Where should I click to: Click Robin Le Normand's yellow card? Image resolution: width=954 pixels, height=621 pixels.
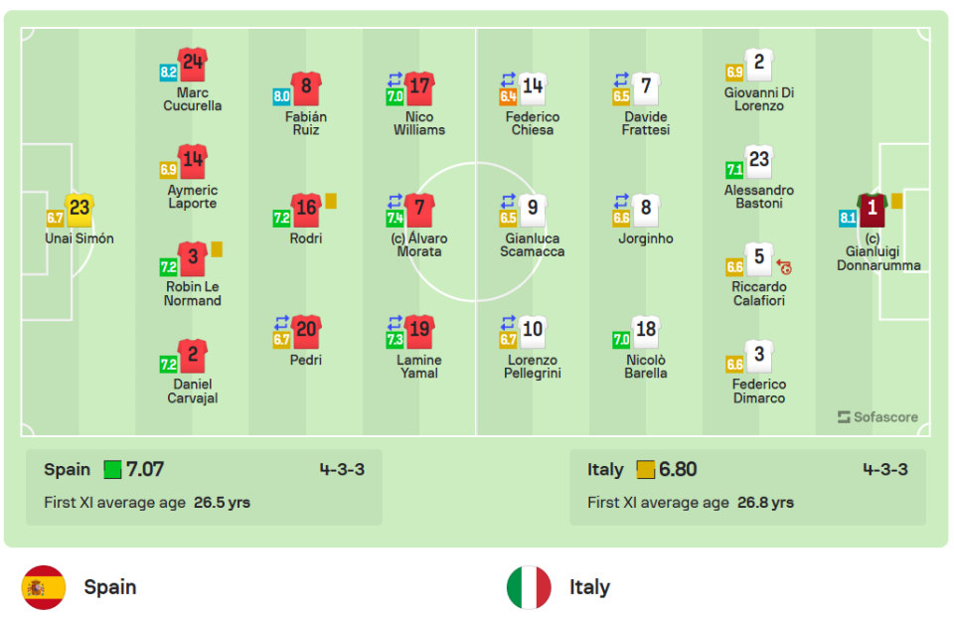[x=218, y=249]
